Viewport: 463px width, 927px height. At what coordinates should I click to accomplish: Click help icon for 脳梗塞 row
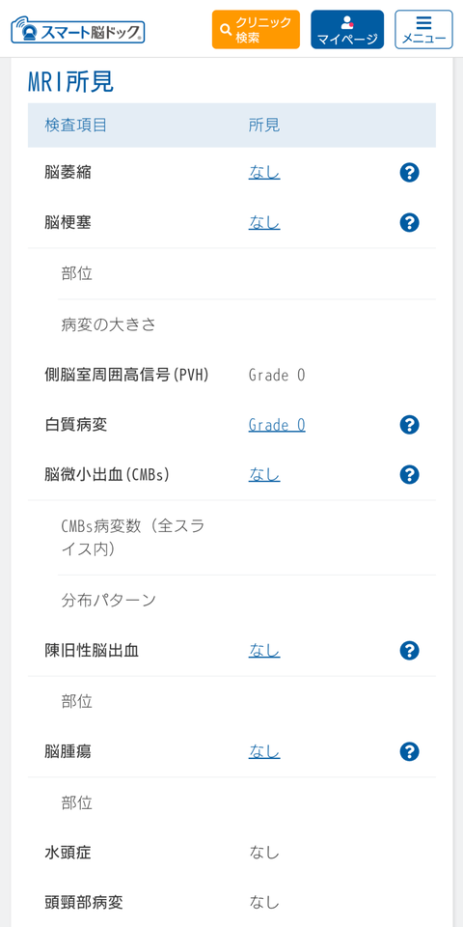click(x=409, y=223)
